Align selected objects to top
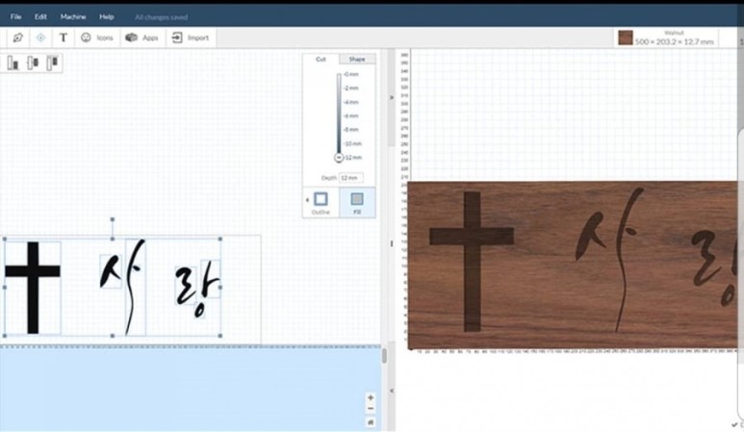This screenshot has width=744, height=432. click(x=52, y=63)
